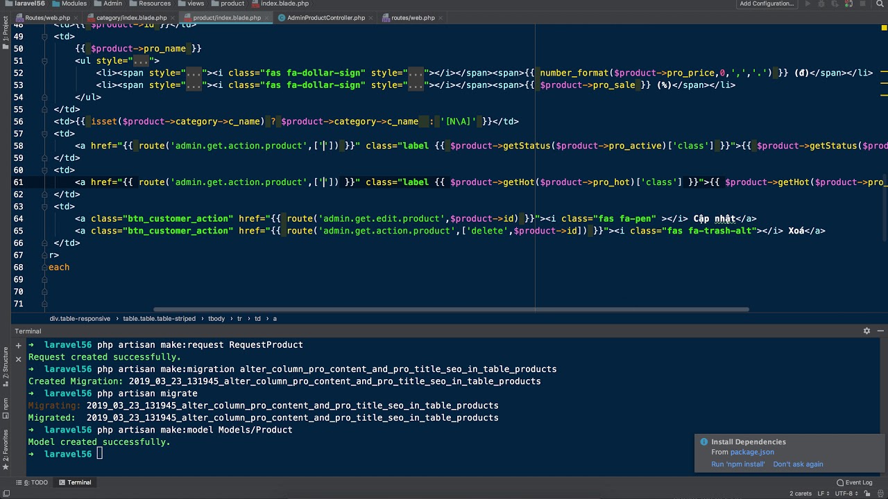Collapse the td block at line 57

tap(45, 134)
